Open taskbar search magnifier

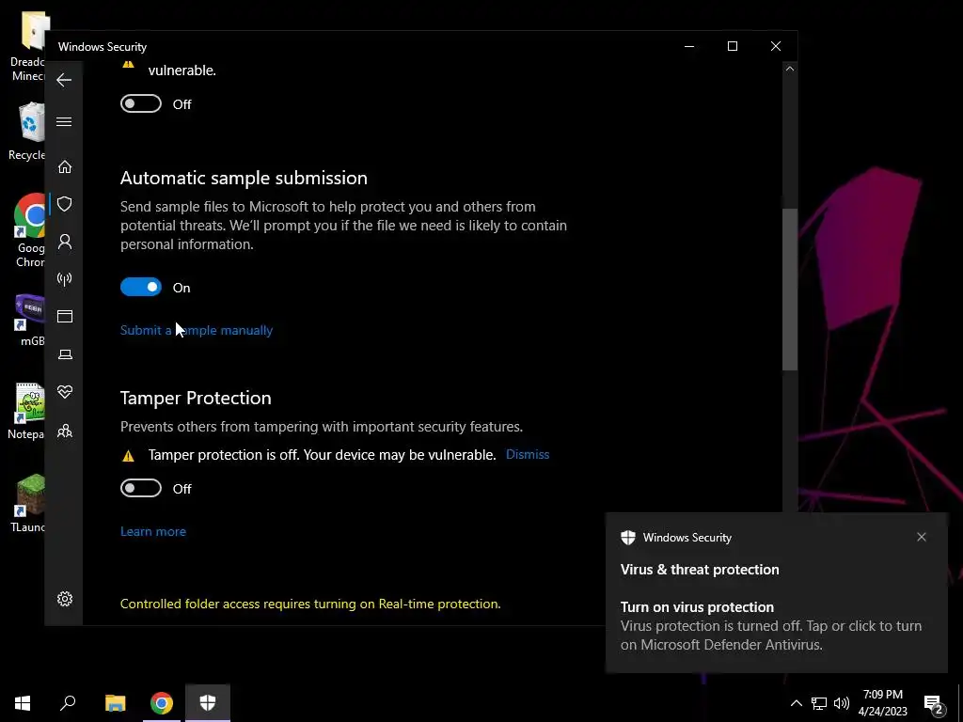point(68,703)
